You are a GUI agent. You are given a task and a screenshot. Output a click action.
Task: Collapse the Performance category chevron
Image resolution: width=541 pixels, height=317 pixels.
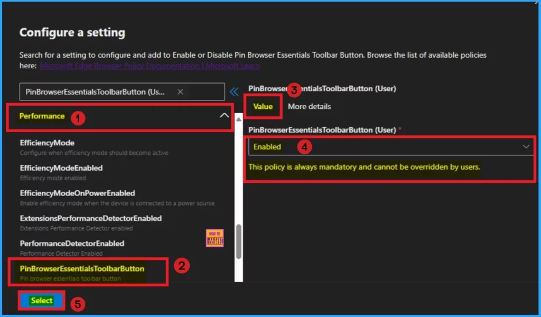tap(224, 116)
